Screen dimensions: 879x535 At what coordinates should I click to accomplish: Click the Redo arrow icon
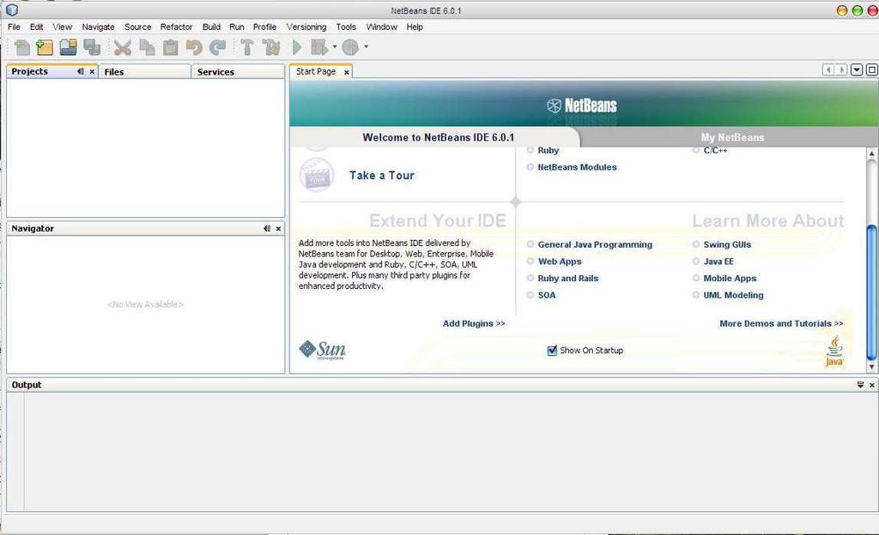(217, 47)
